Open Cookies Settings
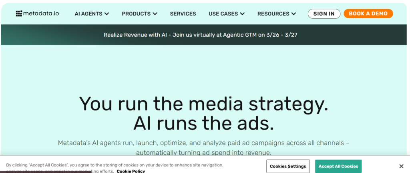Viewport: 410px width, 173px height. [x=288, y=166]
